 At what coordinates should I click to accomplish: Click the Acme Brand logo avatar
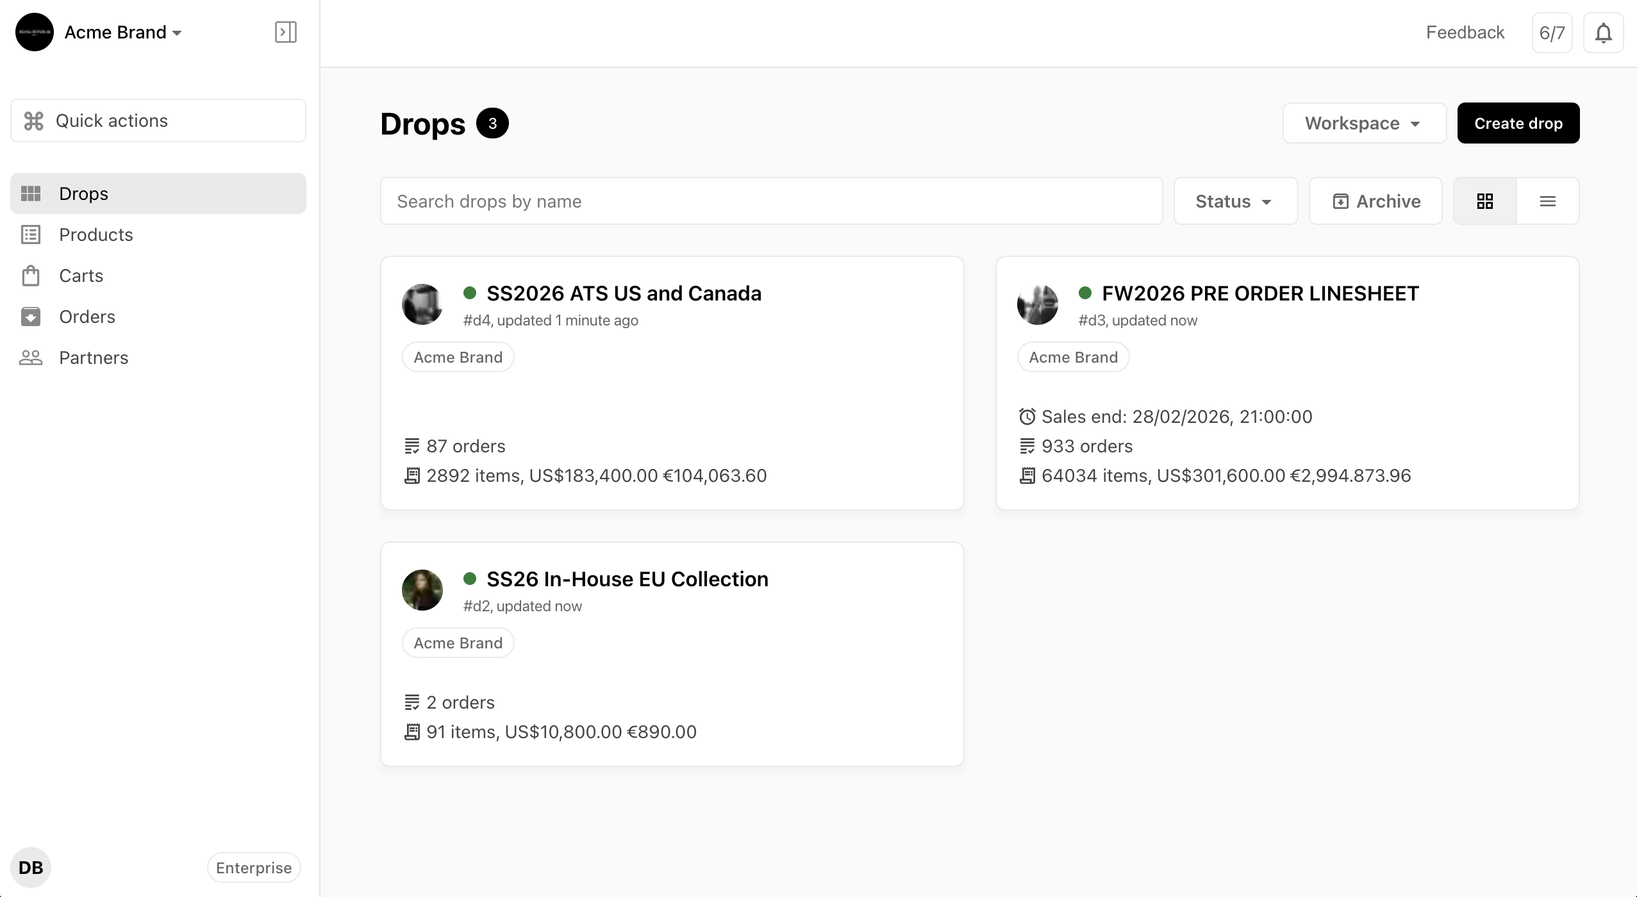(x=35, y=32)
